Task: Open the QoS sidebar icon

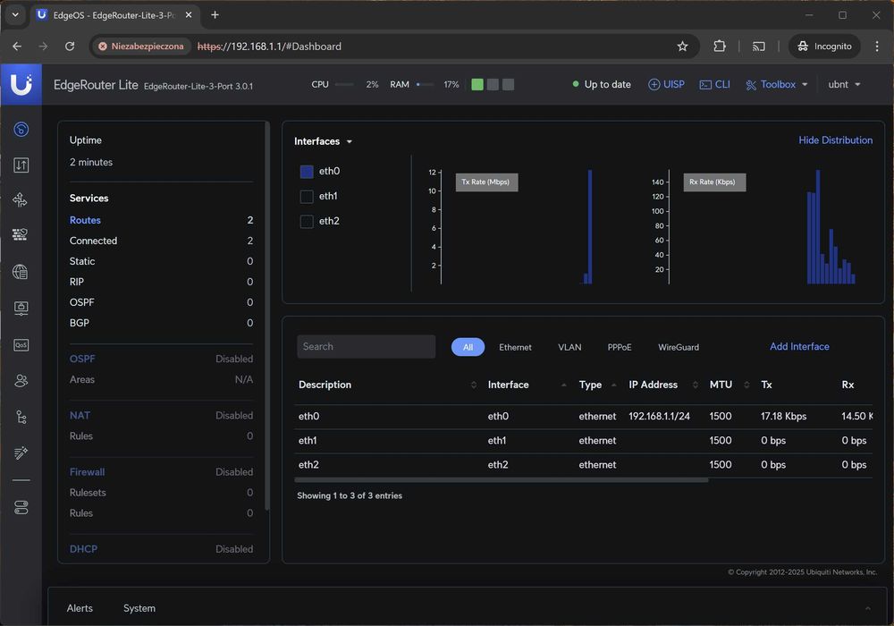Action: click(x=21, y=344)
